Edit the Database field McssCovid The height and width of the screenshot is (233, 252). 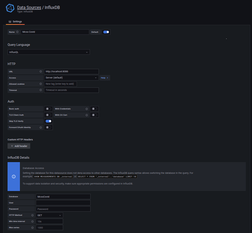[63, 197]
